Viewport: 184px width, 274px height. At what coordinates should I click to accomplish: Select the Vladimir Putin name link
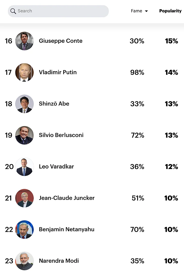[x=58, y=72]
